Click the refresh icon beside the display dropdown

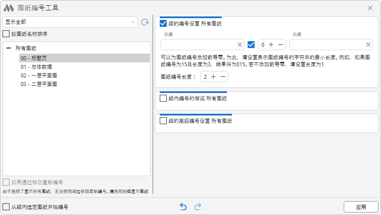click(x=145, y=22)
